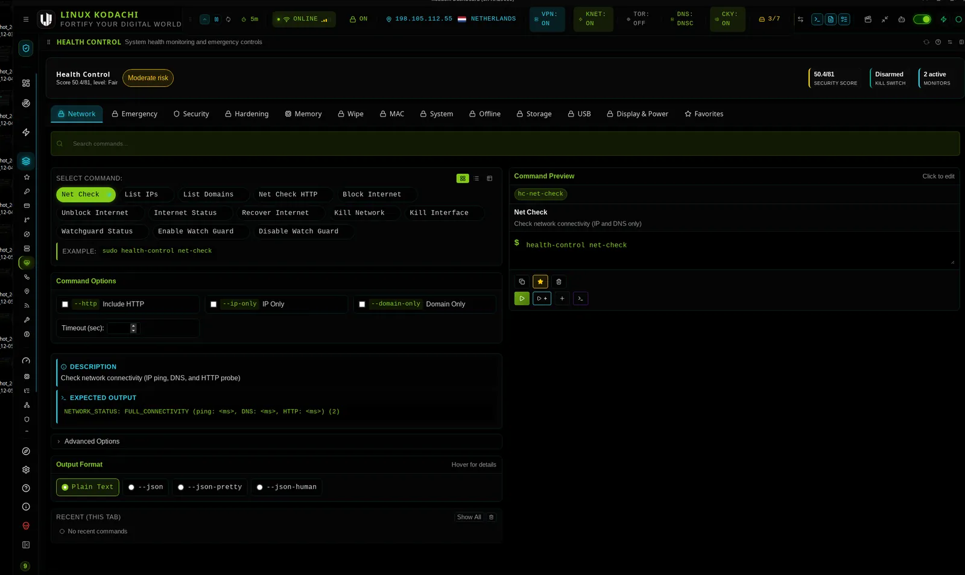965x575 pixels.
Task: Toggle the green switch in top bar
Action: click(x=922, y=19)
